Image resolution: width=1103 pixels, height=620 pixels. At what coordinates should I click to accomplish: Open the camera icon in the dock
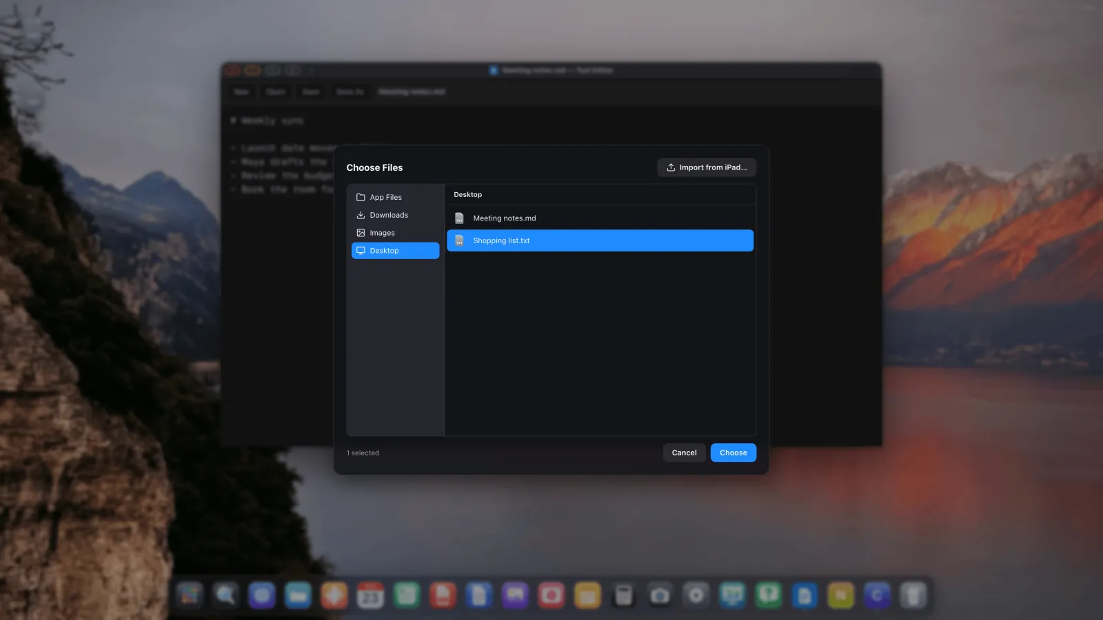click(x=660, y=595)
